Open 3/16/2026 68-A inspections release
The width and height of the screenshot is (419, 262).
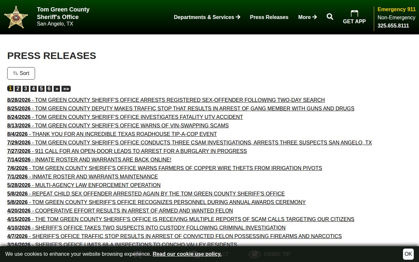tap(122, 244)
